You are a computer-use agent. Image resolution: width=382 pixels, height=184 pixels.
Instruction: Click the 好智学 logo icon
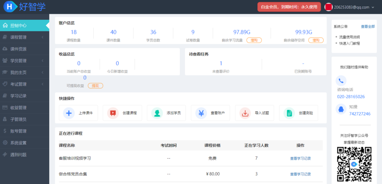(10, 7)
